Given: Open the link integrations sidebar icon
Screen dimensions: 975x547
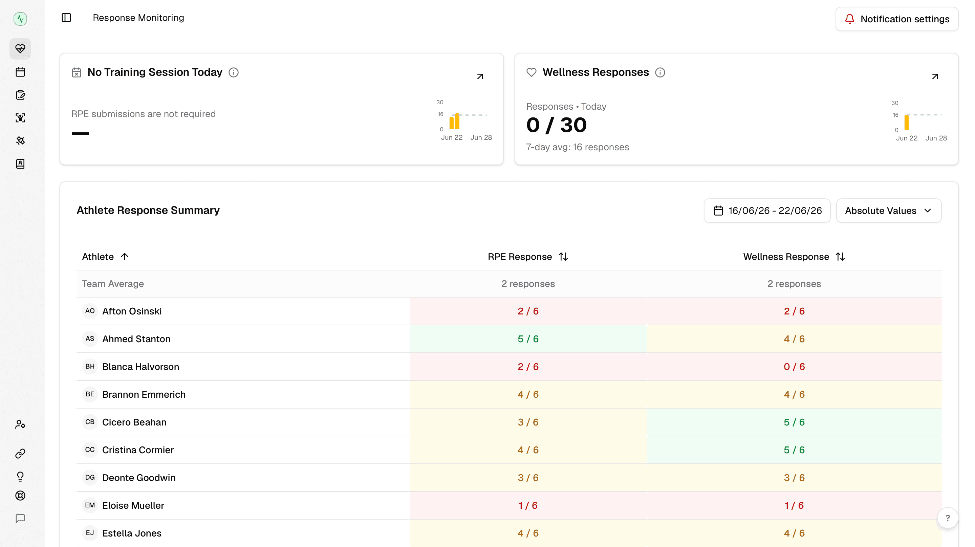Looking at the screenshot, I should [x=20, y=454].
